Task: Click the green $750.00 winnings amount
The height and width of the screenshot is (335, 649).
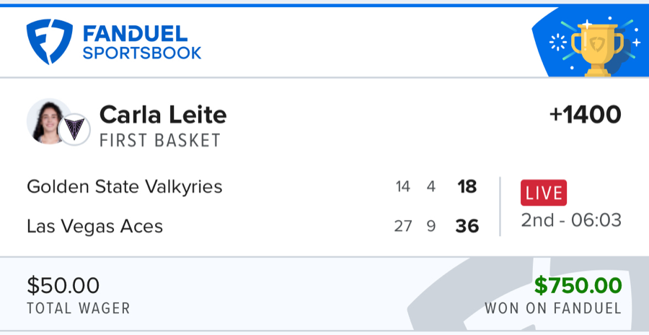Action: click(x=578, y=285)
